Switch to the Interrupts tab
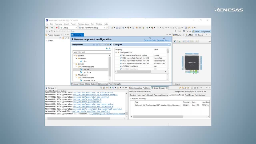Screen dimensions: 256x144 point(117,84)
